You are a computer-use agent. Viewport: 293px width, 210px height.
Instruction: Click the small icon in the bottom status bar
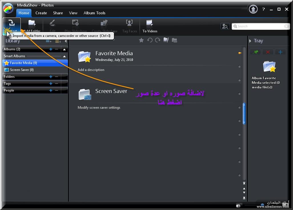238,206
